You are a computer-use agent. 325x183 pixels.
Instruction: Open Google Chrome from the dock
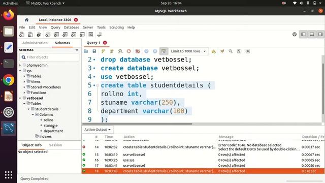[9, 80]
